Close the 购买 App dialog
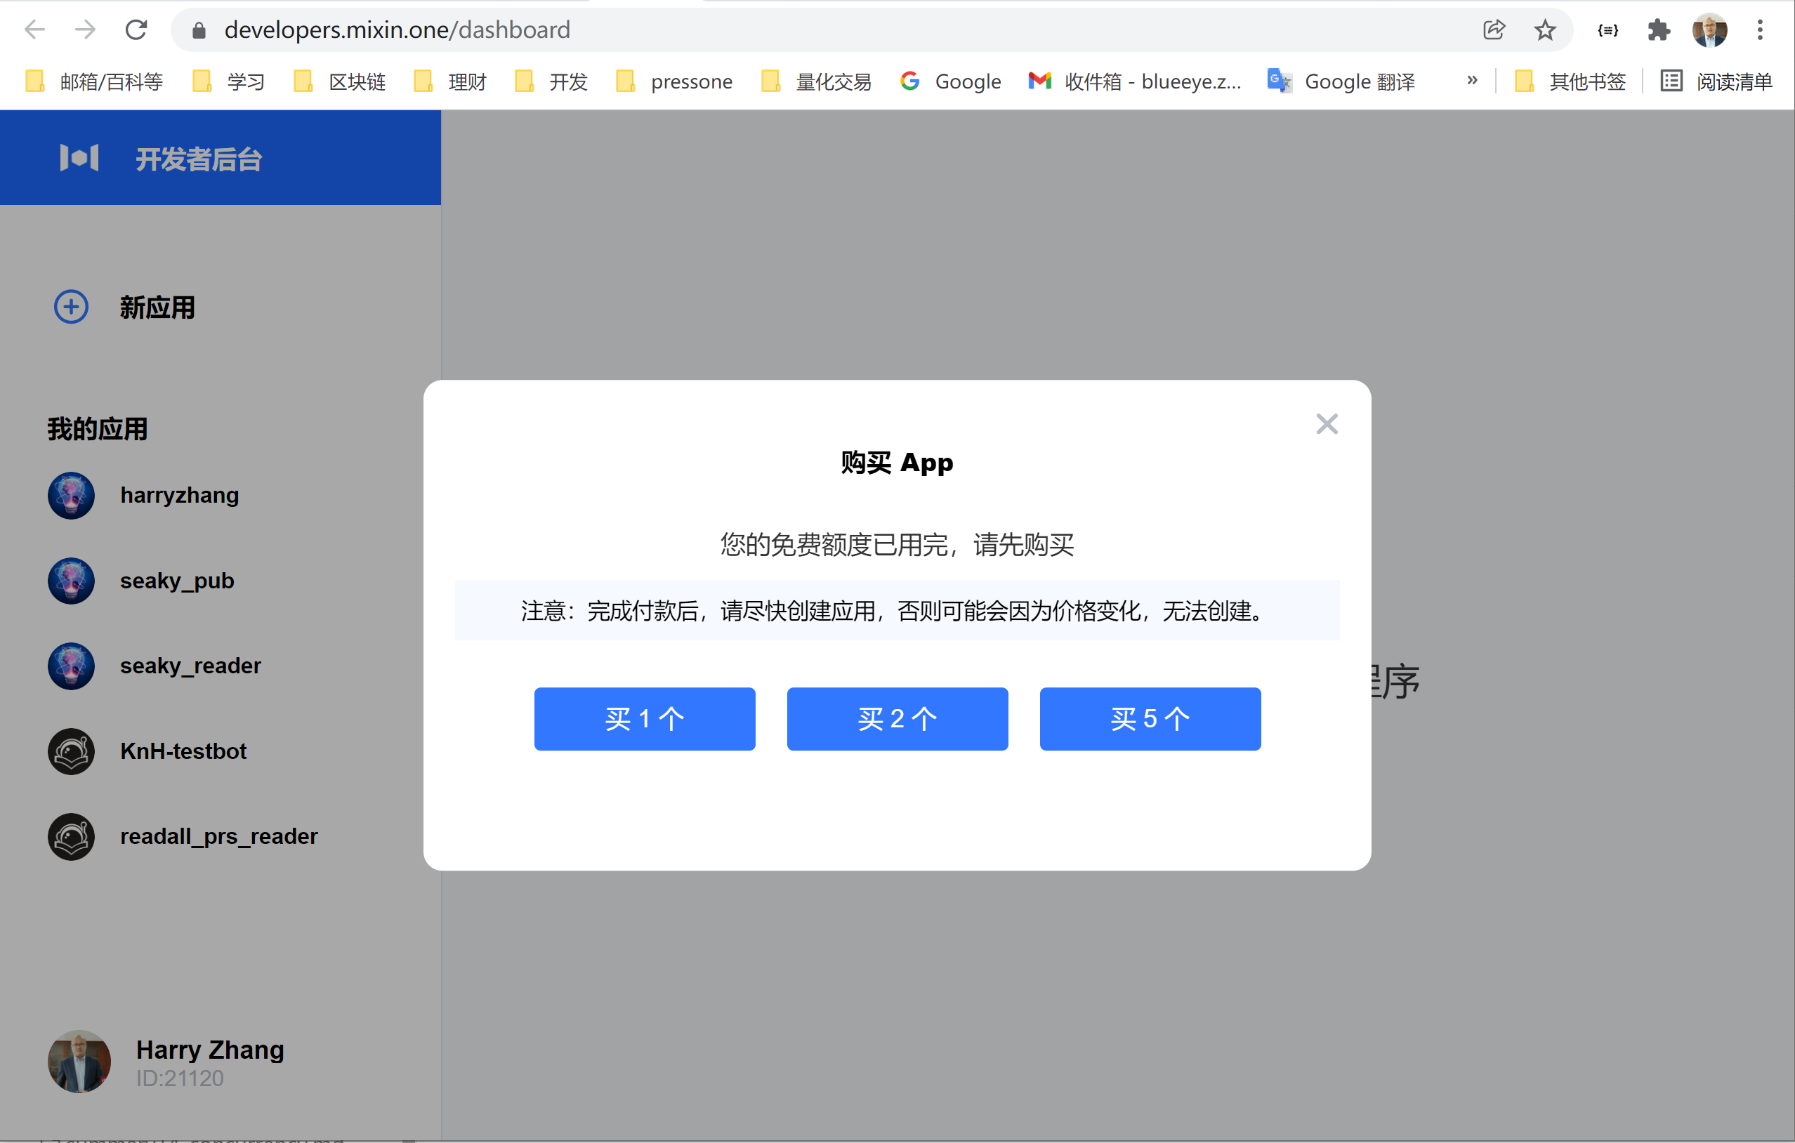 click(1326, 424)
